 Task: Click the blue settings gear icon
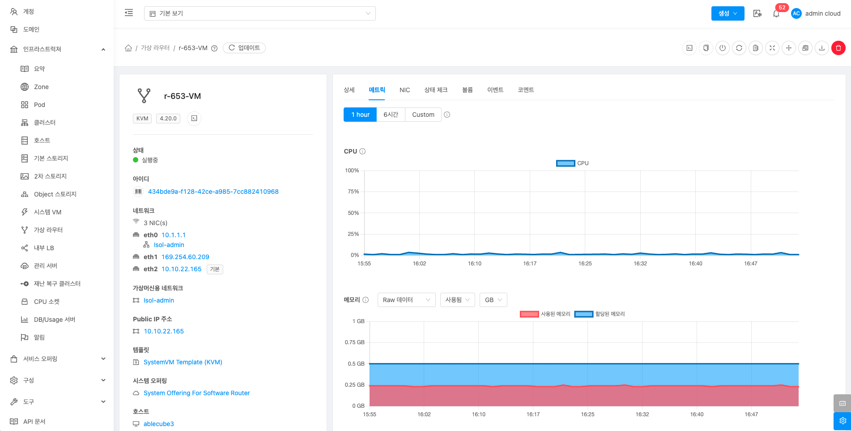tap(842, 421)
